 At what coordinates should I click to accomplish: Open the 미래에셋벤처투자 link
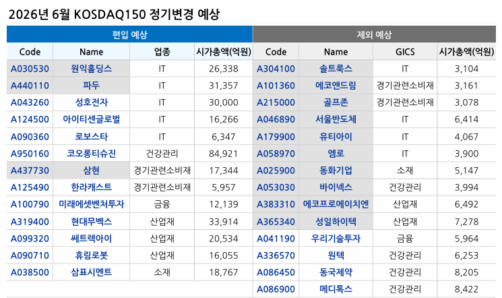[x=91, y=204]
